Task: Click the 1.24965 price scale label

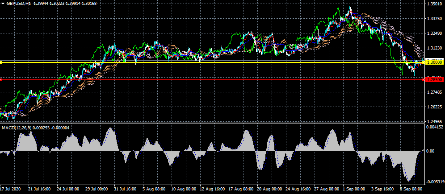Action: pos(434,121)
